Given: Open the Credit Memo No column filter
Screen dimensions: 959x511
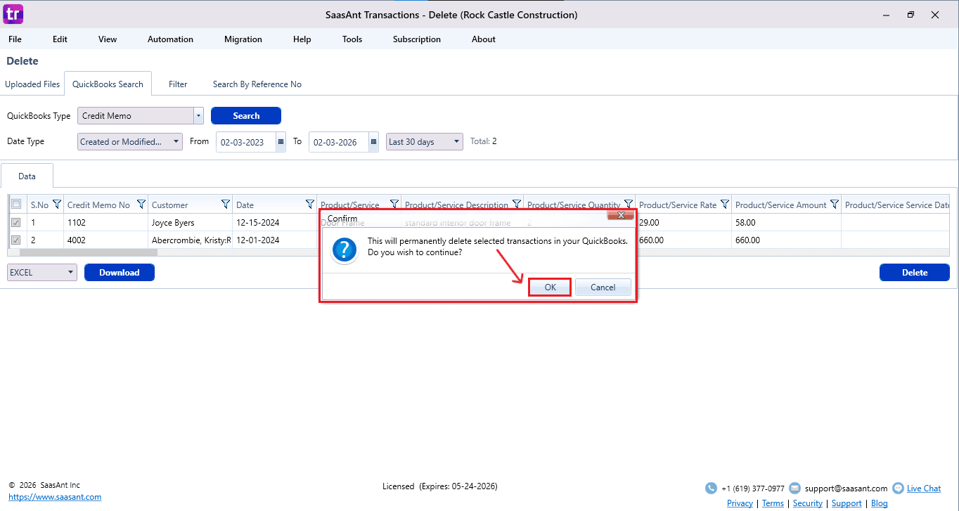Looking at the screenshot, I should (141, 205).
